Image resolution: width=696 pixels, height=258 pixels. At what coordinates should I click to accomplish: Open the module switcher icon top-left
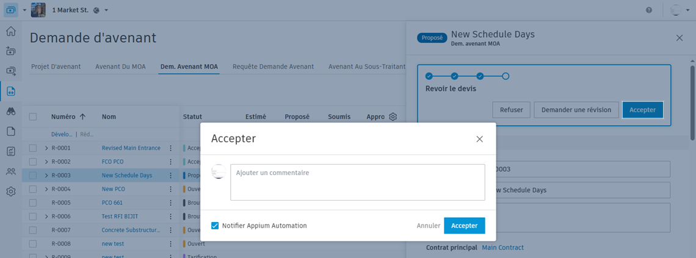[10, 10]
